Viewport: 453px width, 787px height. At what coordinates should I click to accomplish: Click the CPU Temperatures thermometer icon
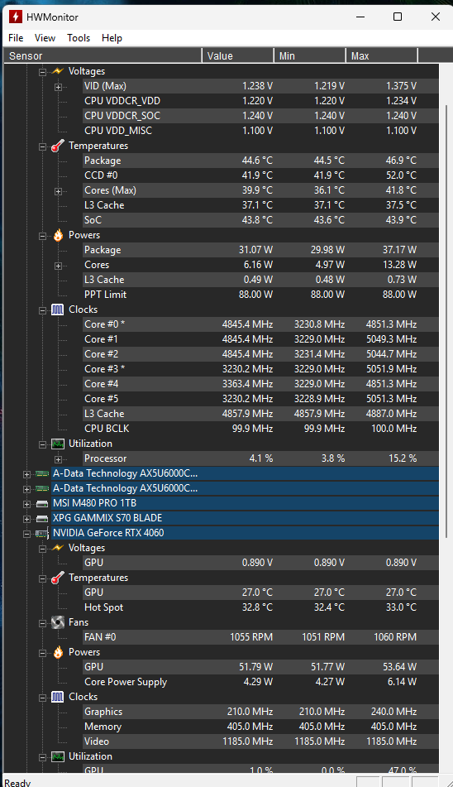click(58, 146)
